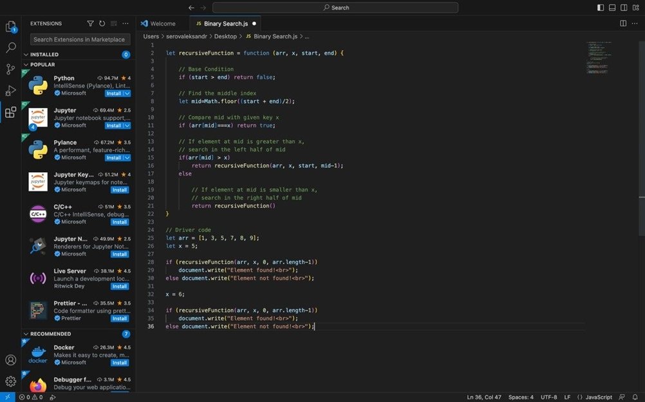Open editor more actions menu
This screenshot has height=402, width=645.
635,23
